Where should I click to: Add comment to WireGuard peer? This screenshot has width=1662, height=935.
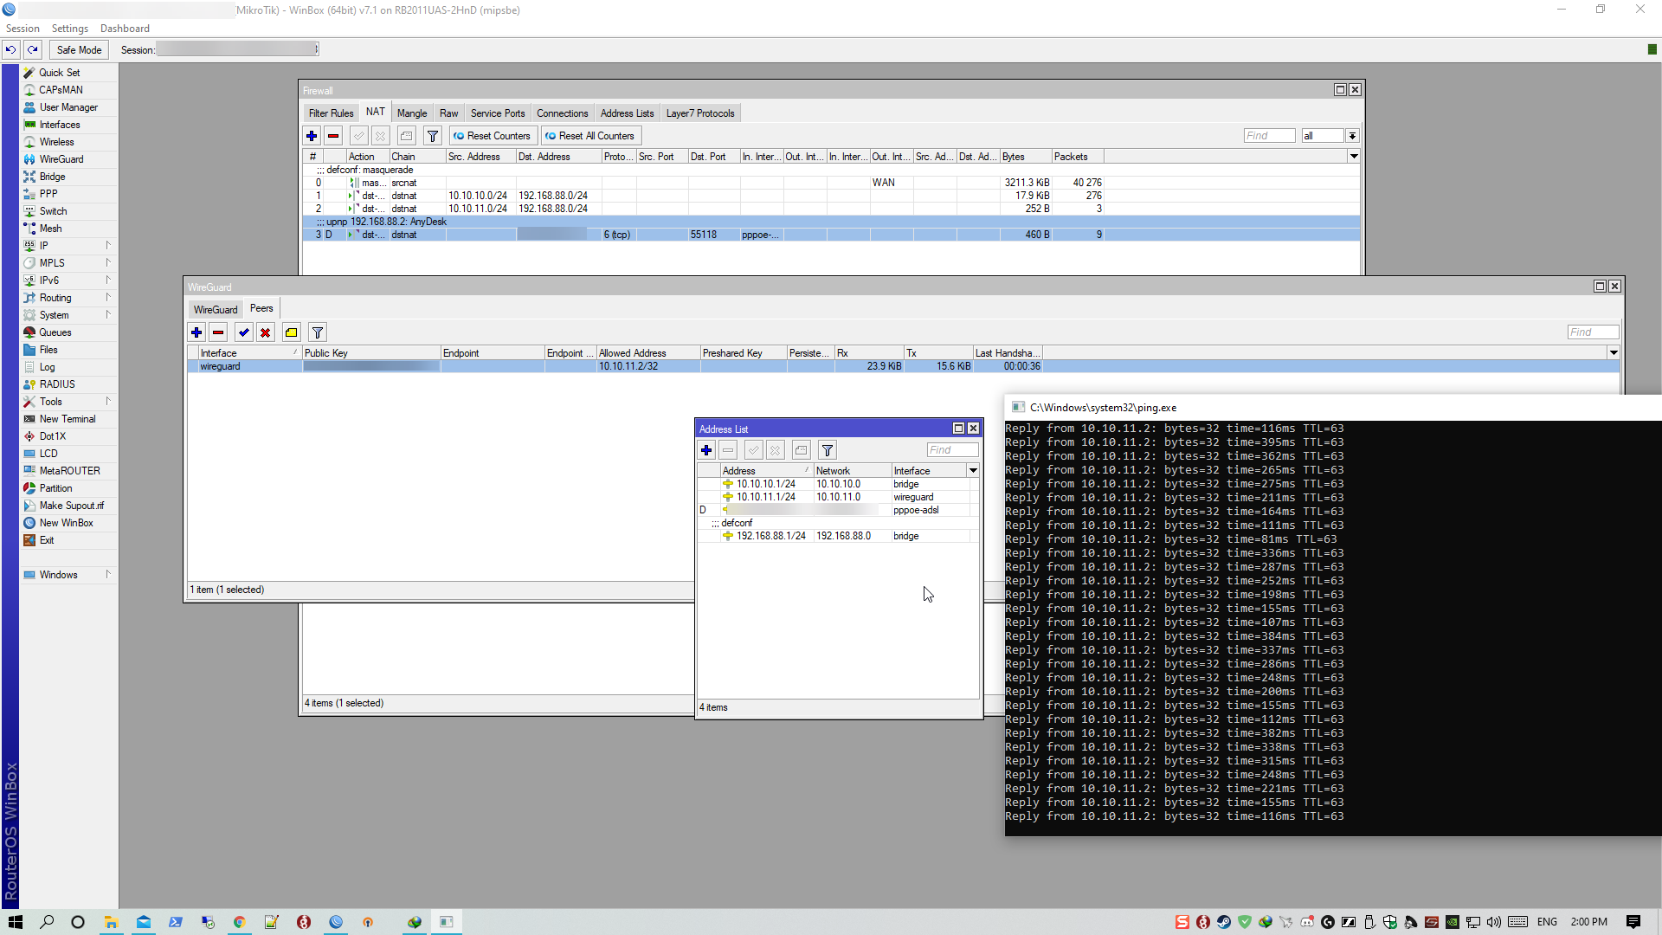(x=292, y=332)
